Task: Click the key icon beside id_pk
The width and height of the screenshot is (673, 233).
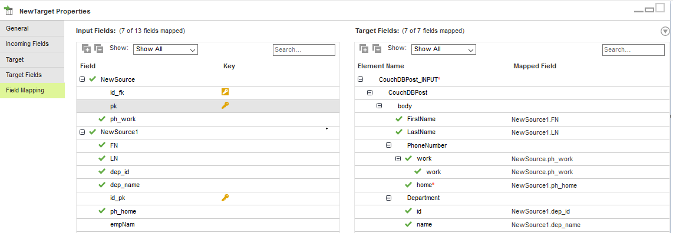Action: tap(225, 198)
